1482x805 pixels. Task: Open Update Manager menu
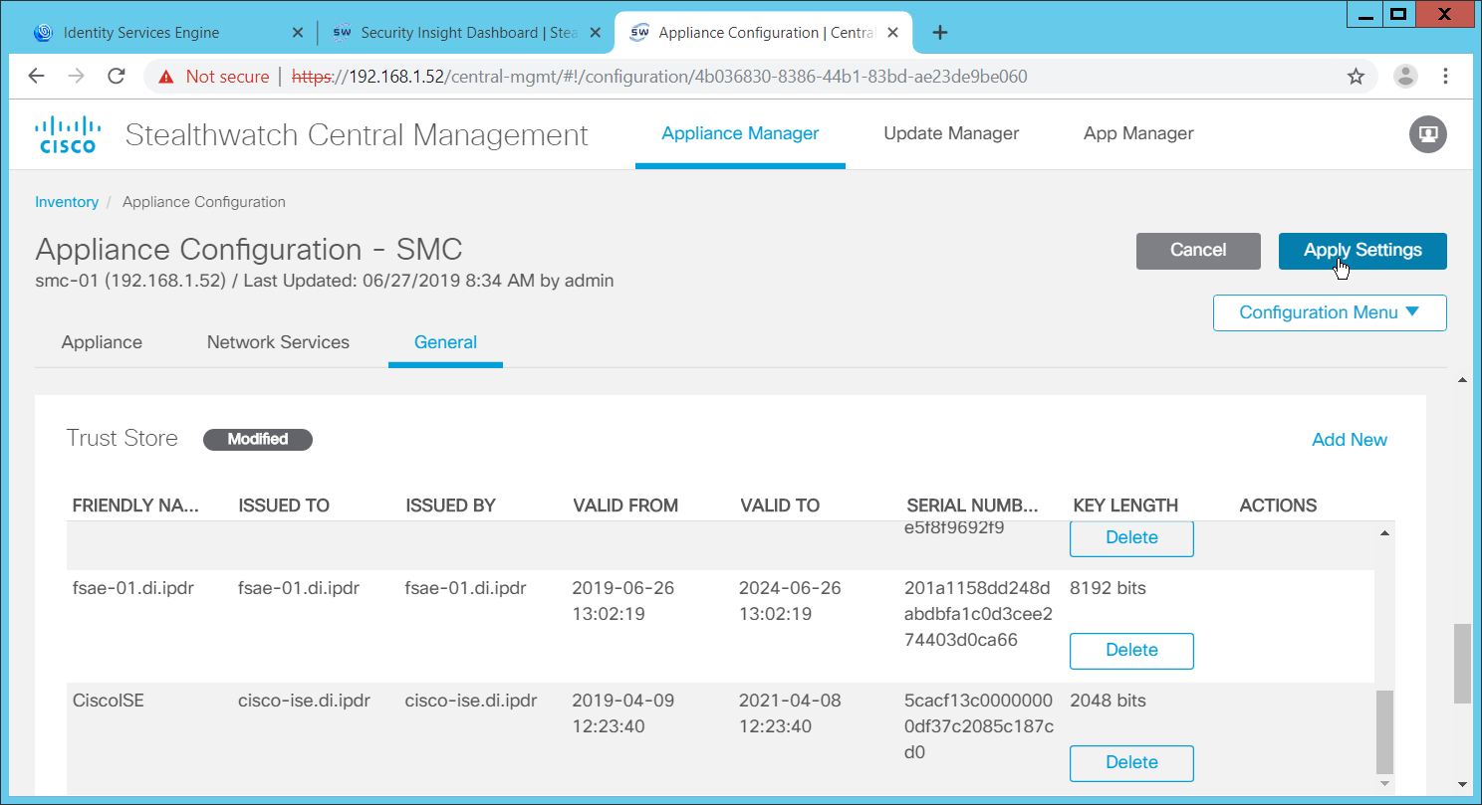pos(951,133)
